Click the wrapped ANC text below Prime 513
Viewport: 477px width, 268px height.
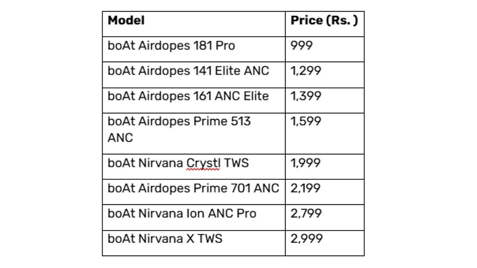(120, 138)
